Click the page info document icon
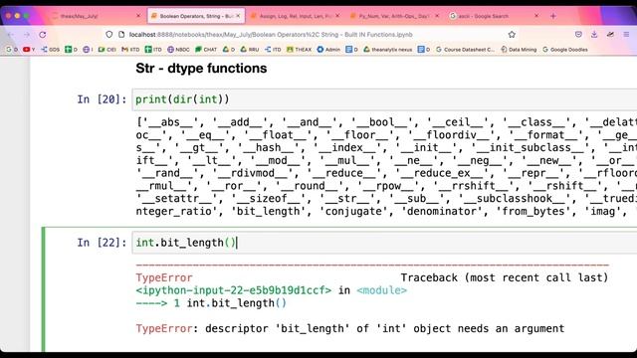This screenshot has width=637, height=358. coord(121,35)
